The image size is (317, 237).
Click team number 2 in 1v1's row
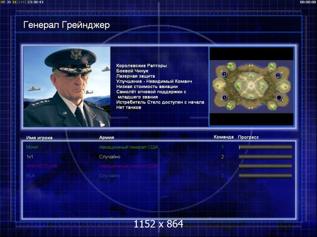tap(222, 156)
